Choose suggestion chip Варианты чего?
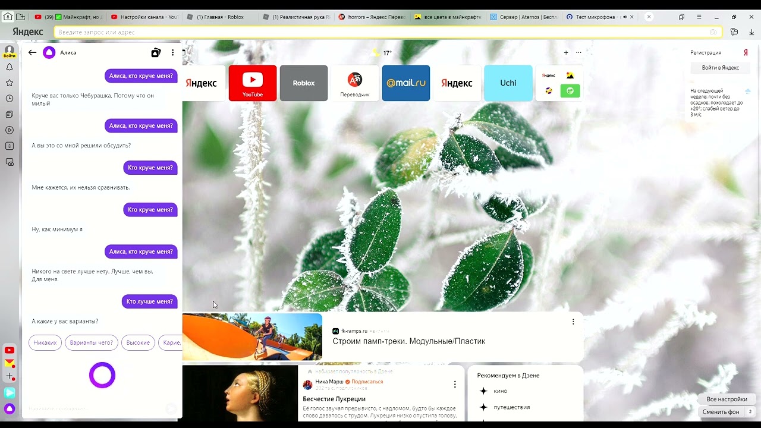The height and width of the screenshot is (428, 761). tap(92, 342)
